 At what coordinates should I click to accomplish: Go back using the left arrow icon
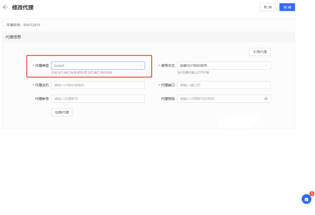(5, 7)
